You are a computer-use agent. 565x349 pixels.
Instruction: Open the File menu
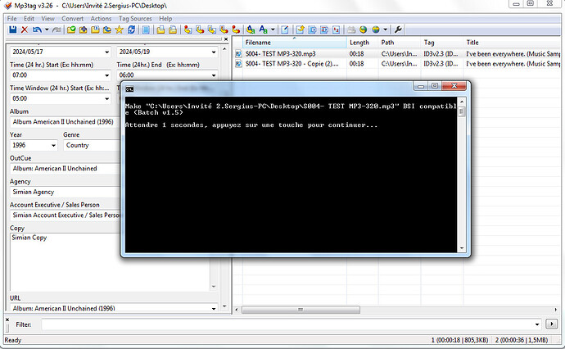(x=12, y=18)
